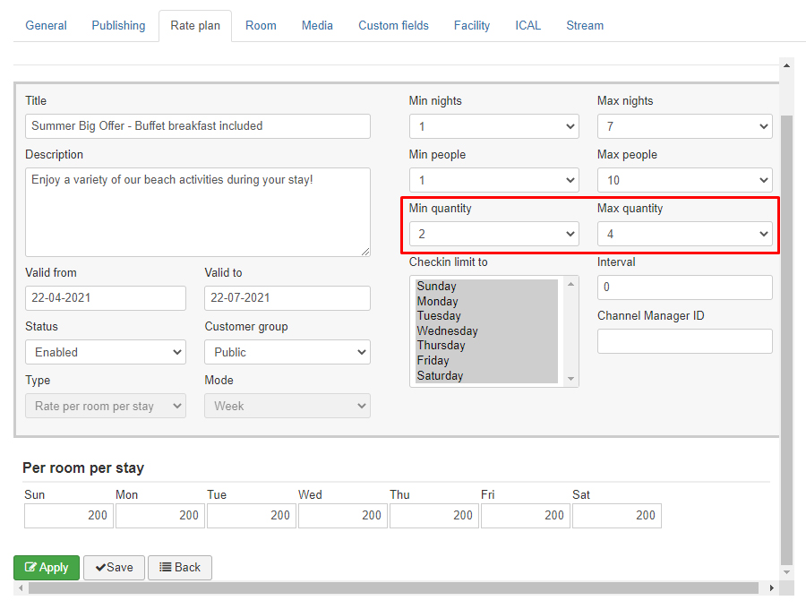Go back using the Back button
The image size is (806, 609).
point(179,567)
